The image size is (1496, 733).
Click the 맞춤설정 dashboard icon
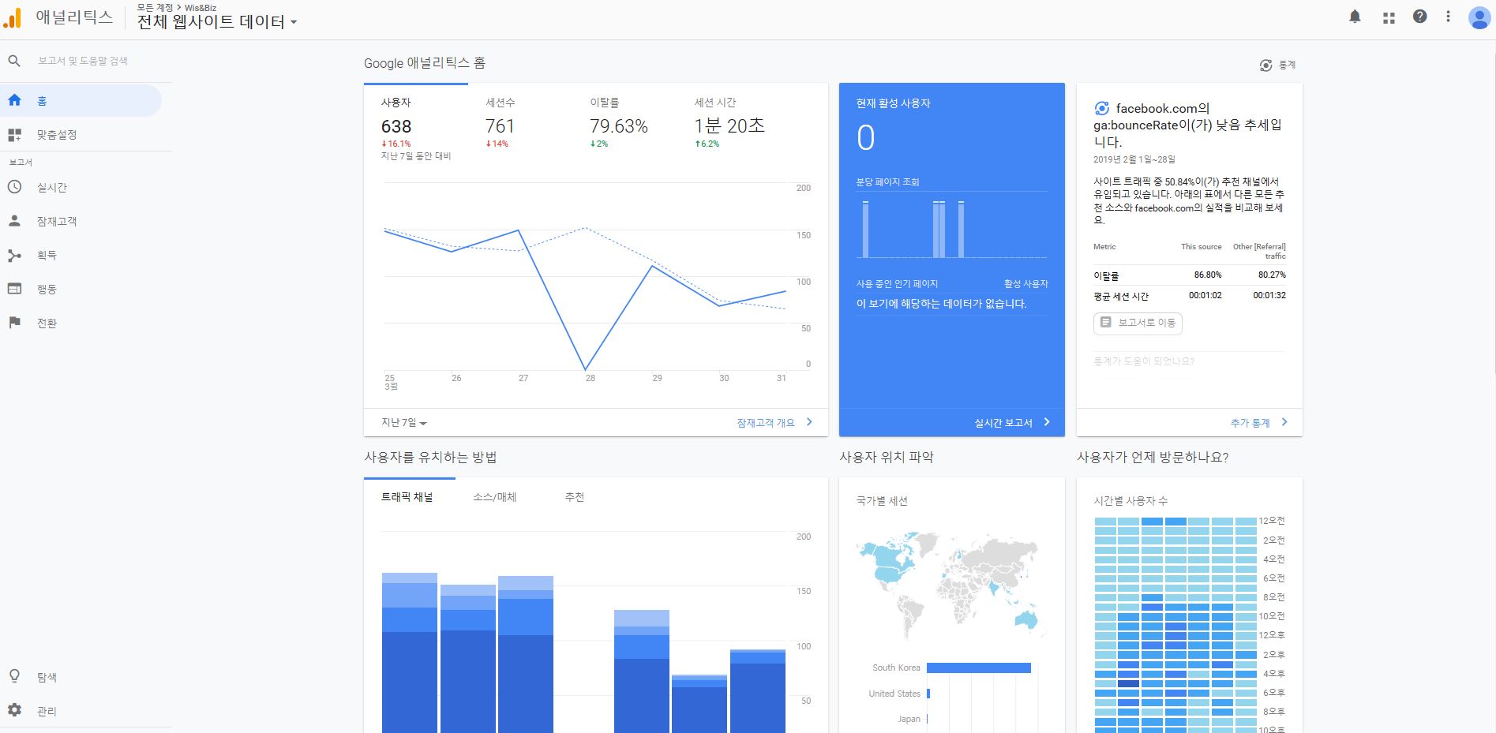pyautogui.click(x=14, y=135)
